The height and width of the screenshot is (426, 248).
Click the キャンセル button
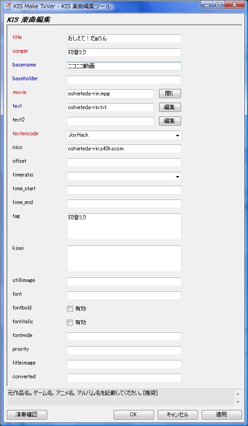pyautogui.click(x=178, y=415)
